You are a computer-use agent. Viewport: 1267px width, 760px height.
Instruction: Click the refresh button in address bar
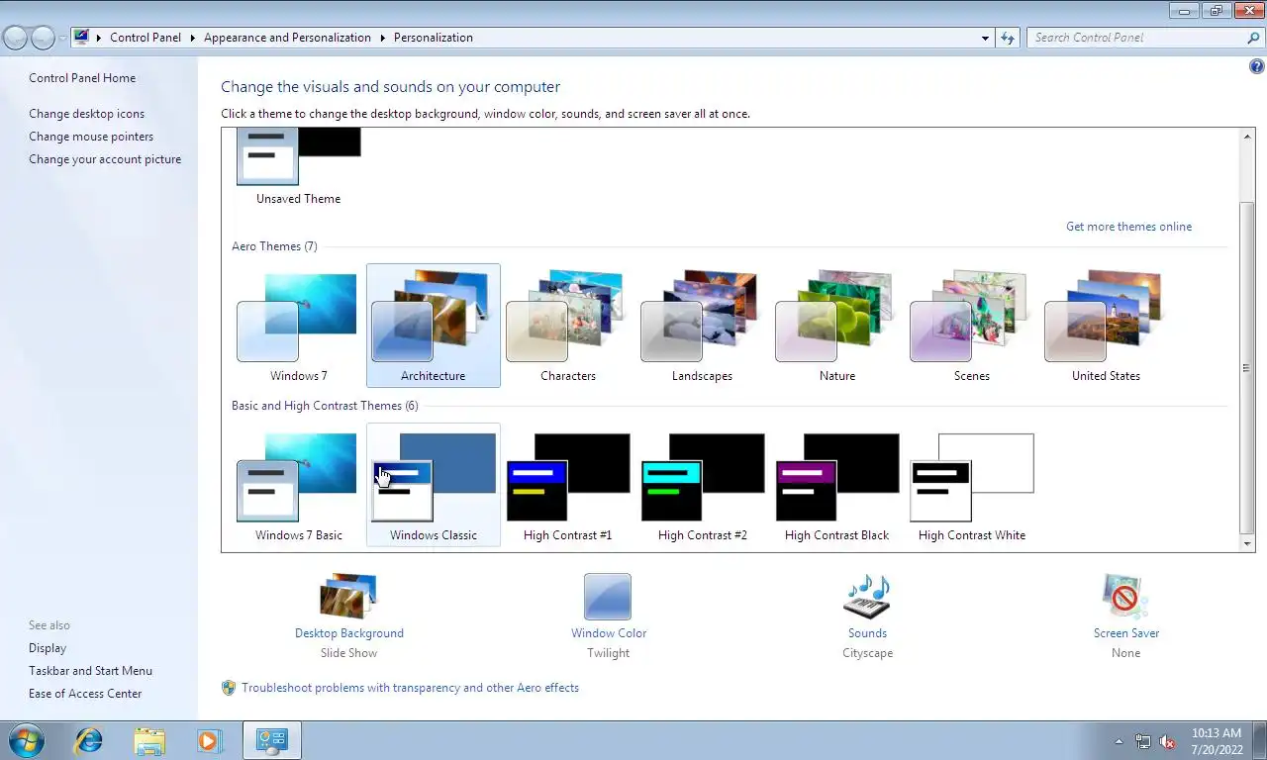tap(1008, 38)
